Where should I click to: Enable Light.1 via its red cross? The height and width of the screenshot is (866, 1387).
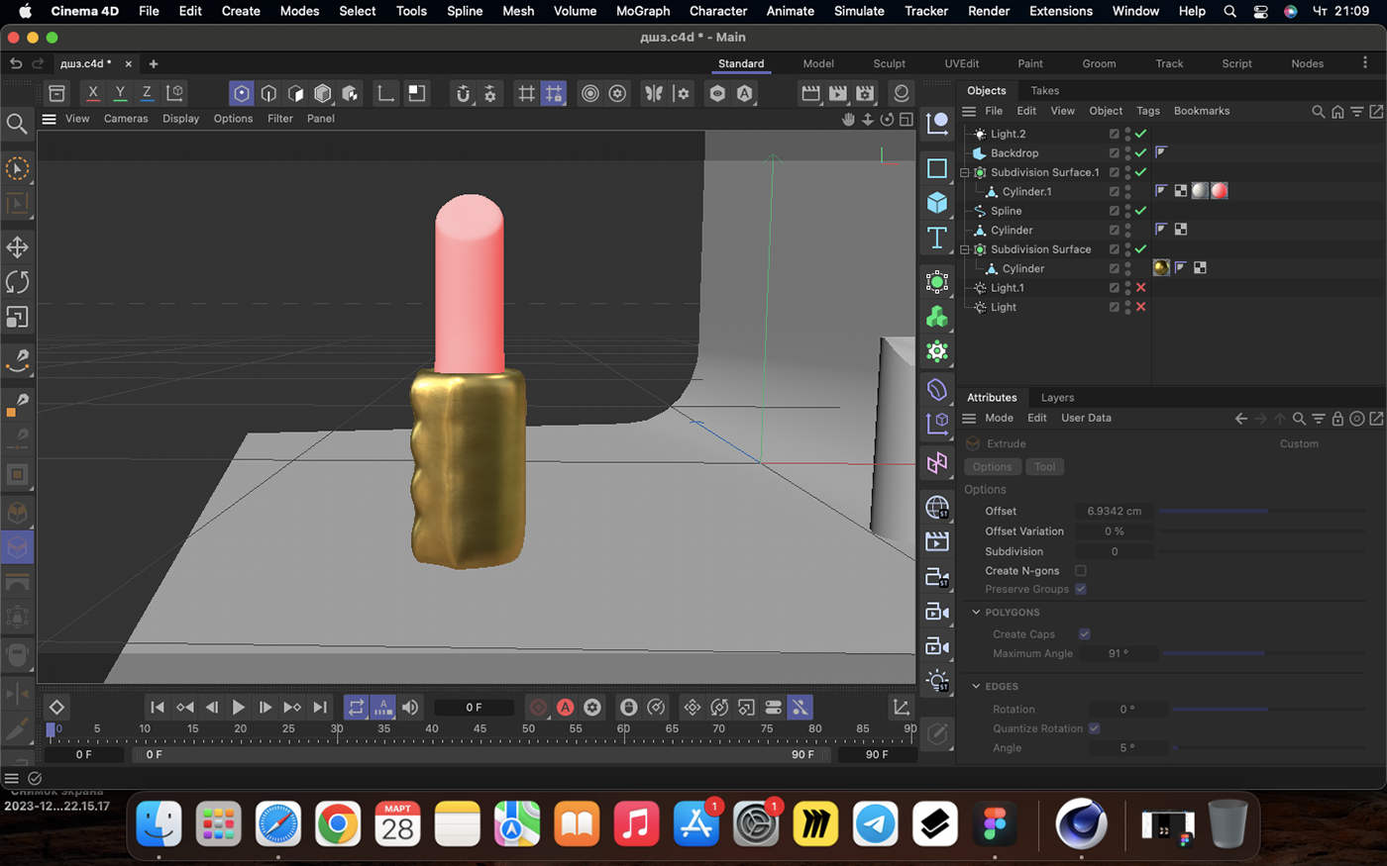(1140, 288)
